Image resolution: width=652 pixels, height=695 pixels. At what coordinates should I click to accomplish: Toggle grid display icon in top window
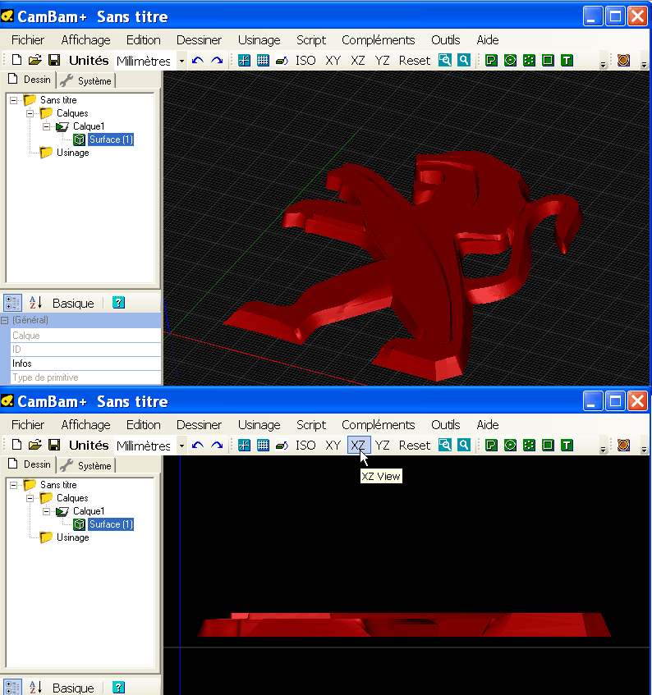(x=263, y=60)
